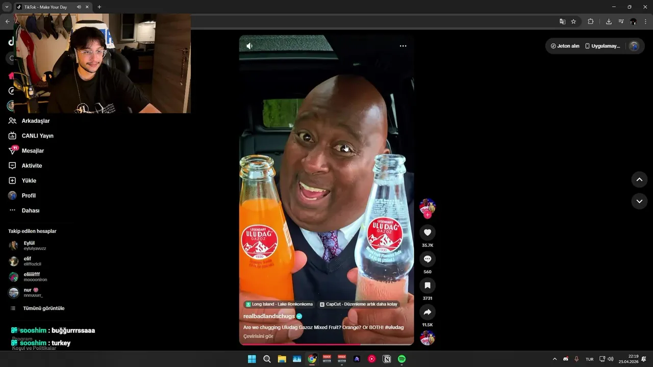653x367 pixels.
Task: Expand Tümünü görüntüle list
Action: coord(38,308)
